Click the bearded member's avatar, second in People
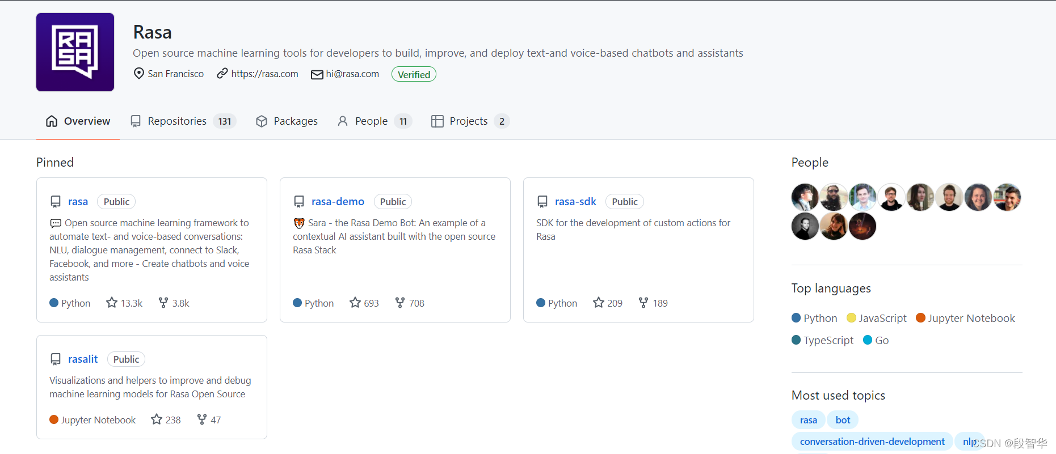 point(834,197)
